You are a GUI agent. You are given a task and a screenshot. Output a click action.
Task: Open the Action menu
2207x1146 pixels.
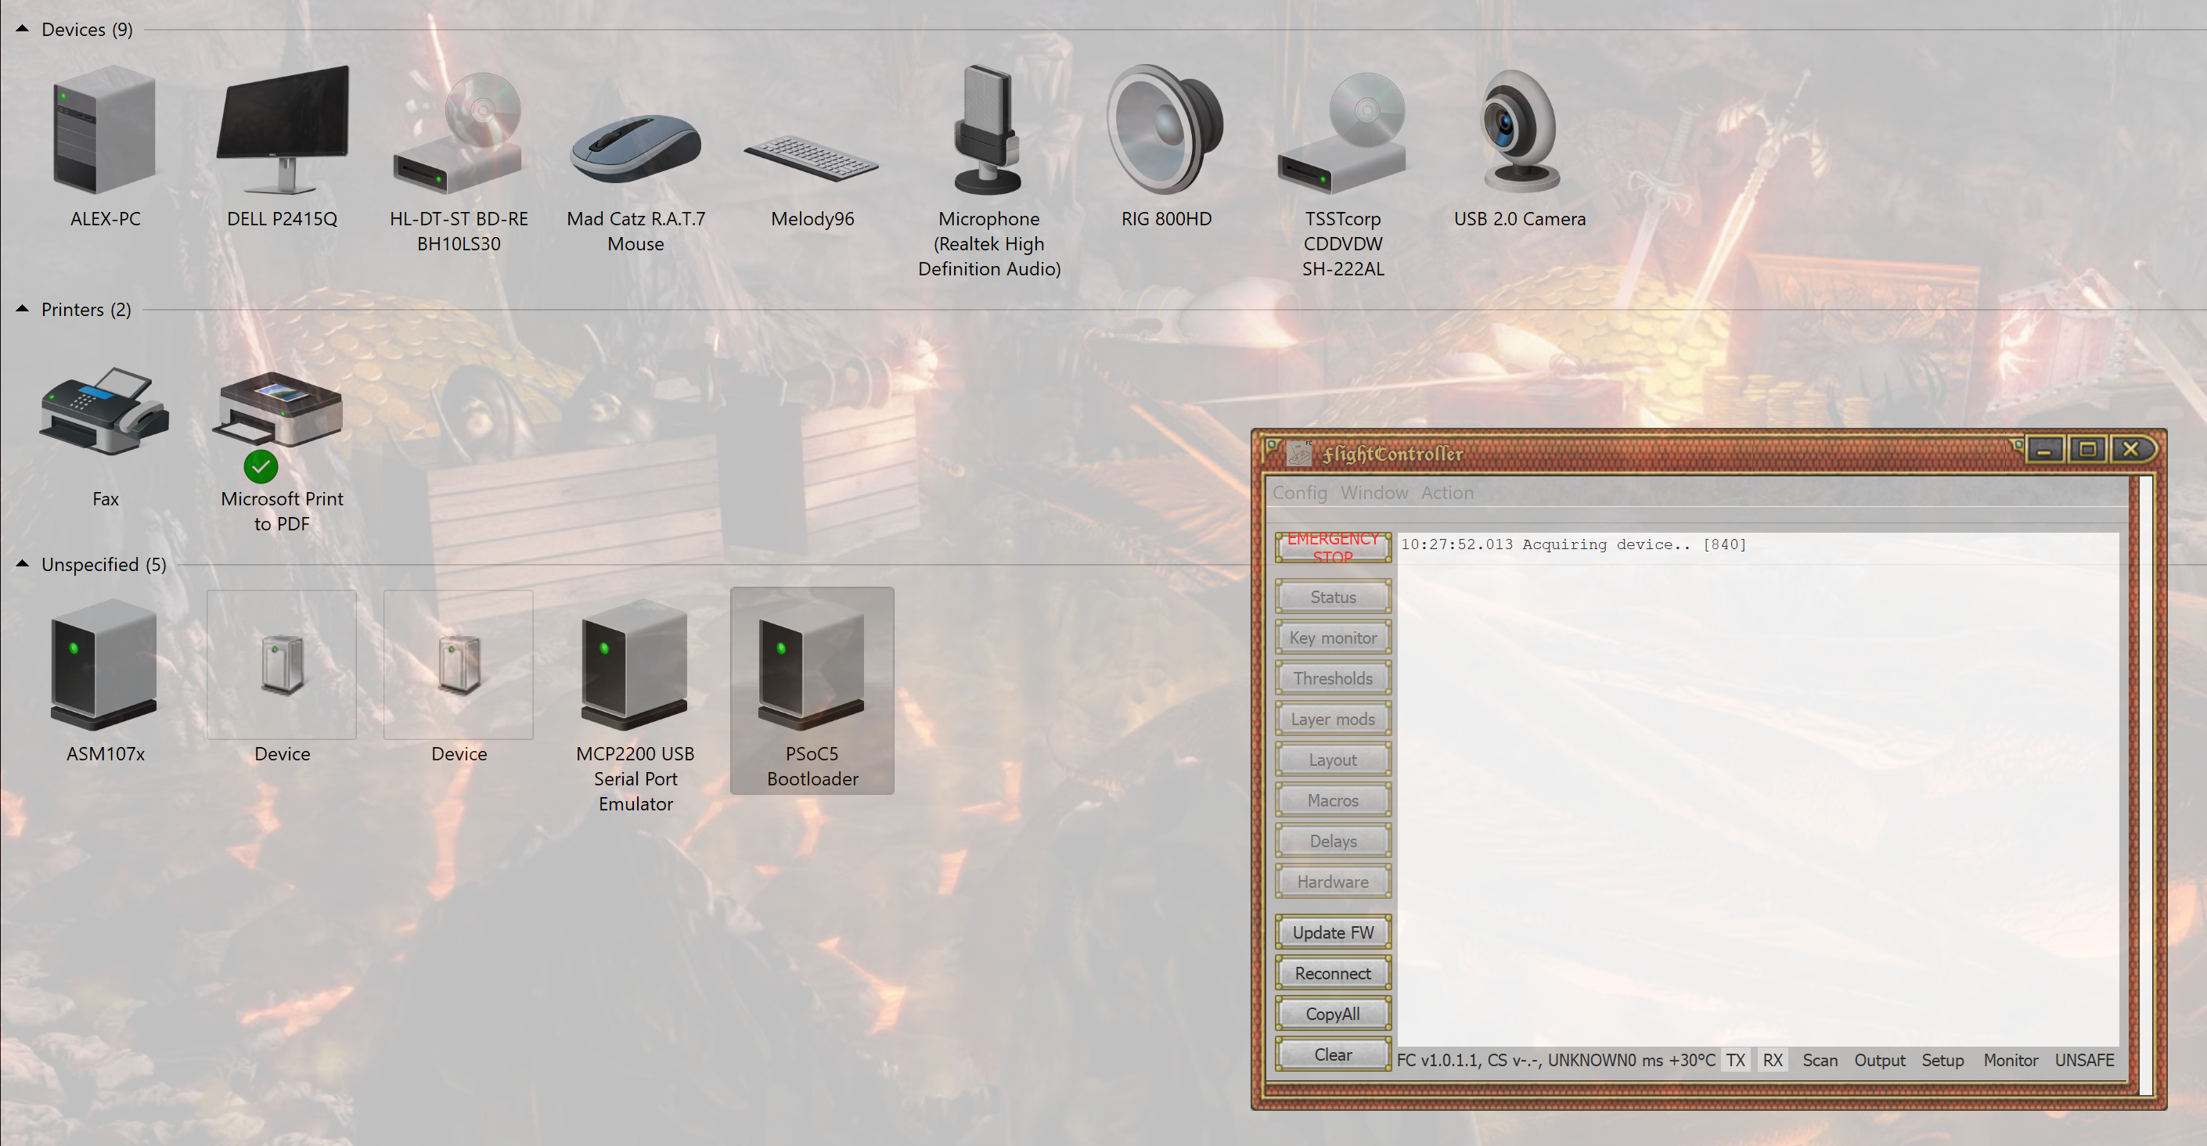pos(1447,493)
